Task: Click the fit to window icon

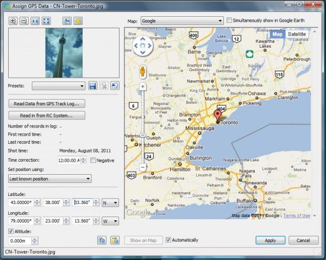Action: 46,21
